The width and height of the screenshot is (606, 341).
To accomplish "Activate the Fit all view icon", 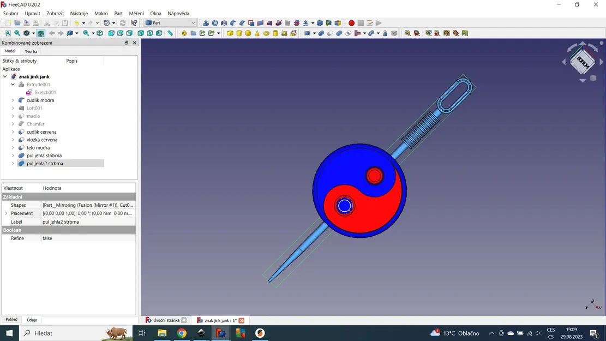I will [x=7, y=33].
